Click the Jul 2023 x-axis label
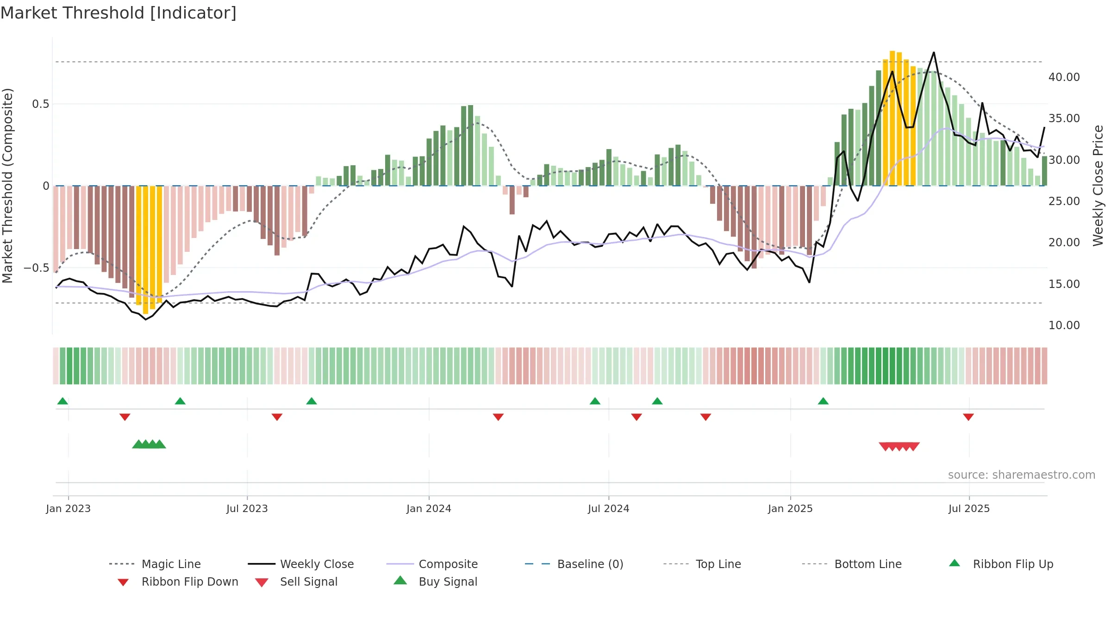 [247, 508]
